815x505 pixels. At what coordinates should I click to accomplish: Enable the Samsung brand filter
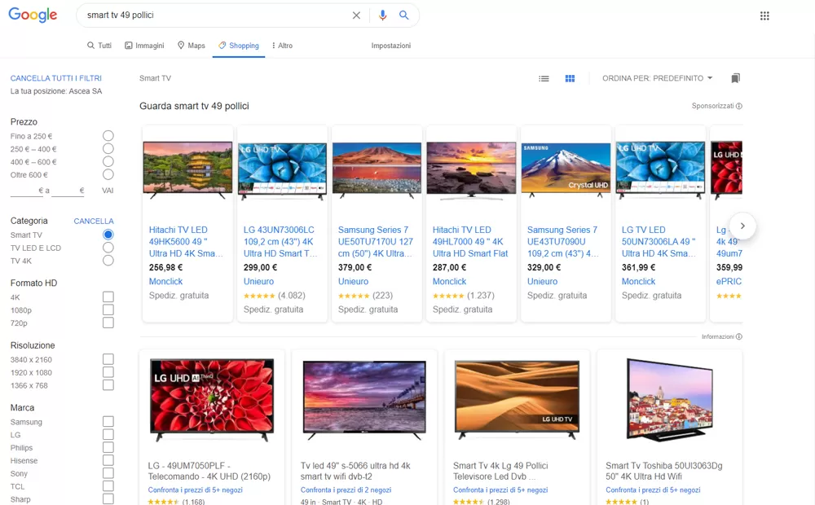pos(108,422)
